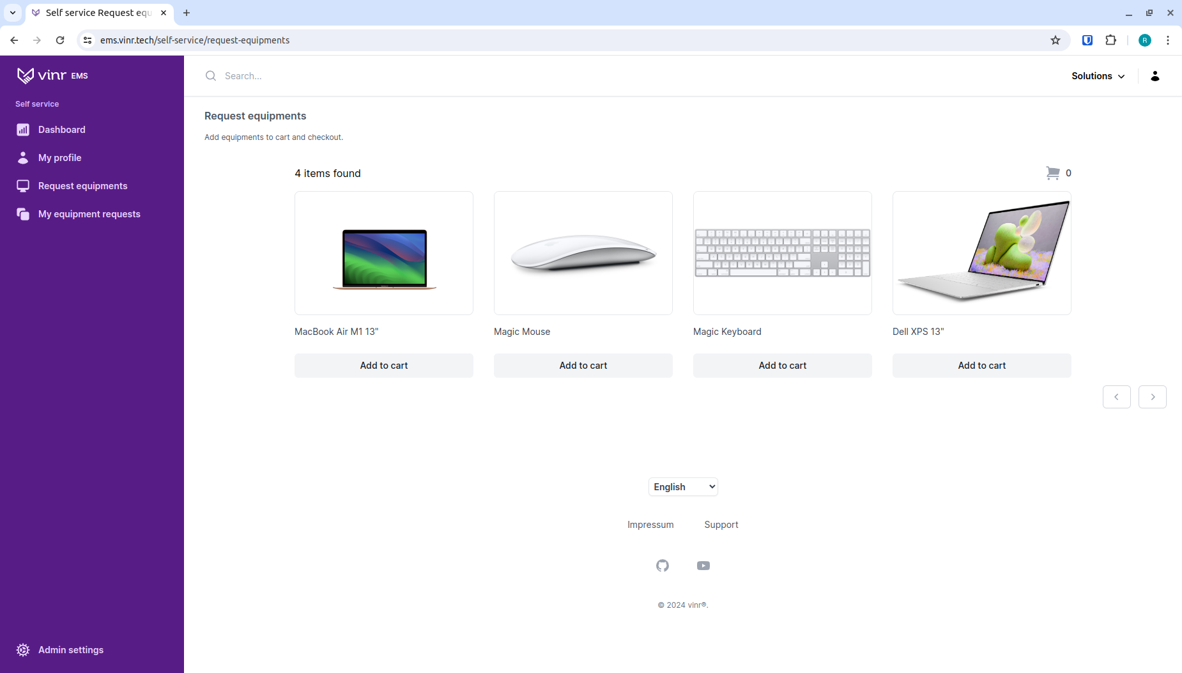The height and width of the screenshot is (673, 1182).
Task: Open the Chrome three-dot menu
Action: [x=1168, y=40]
